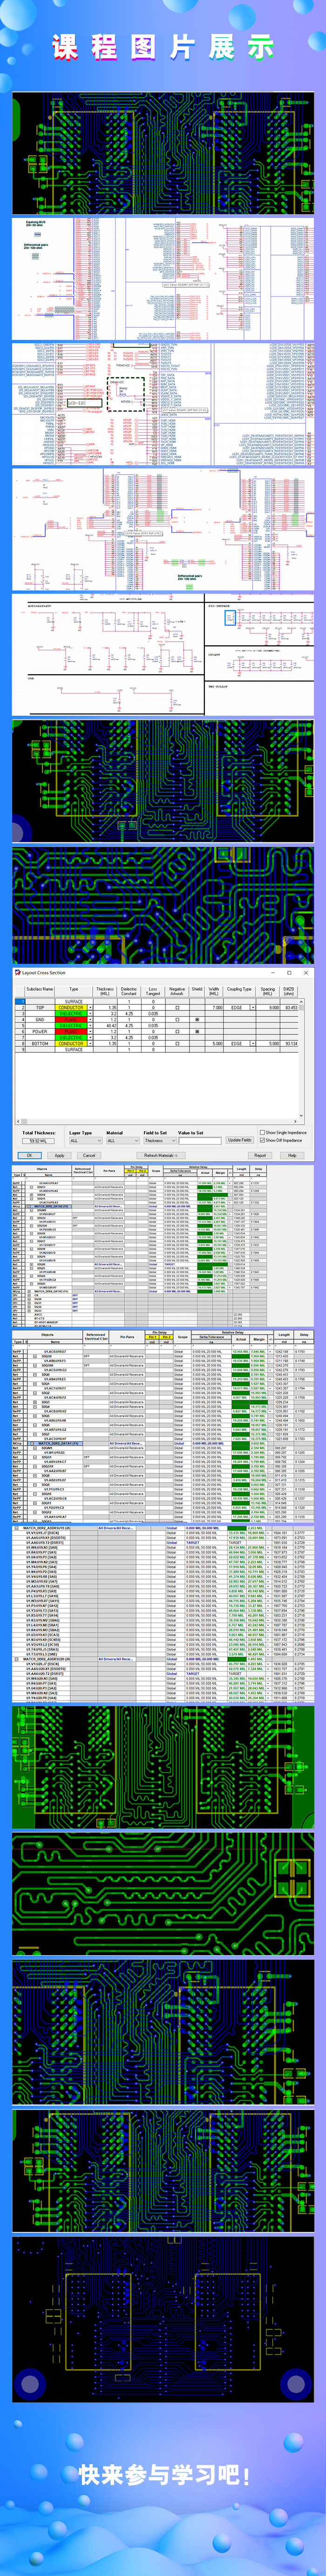Open the dark-blue PCB layout image at the bottom
This screenshot has width=326, height=2576.
[163, 2318]
